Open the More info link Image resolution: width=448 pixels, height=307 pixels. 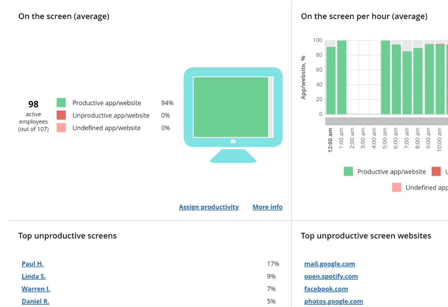point(267,207)
